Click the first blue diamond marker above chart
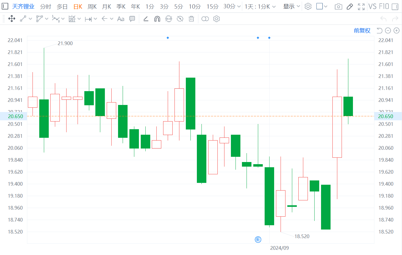The width and height of the screenshot is (402, 255). coord(168,38)
